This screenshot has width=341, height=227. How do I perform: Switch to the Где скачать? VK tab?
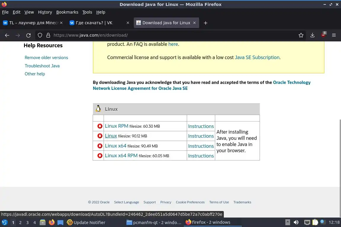(x=99, y=23)
